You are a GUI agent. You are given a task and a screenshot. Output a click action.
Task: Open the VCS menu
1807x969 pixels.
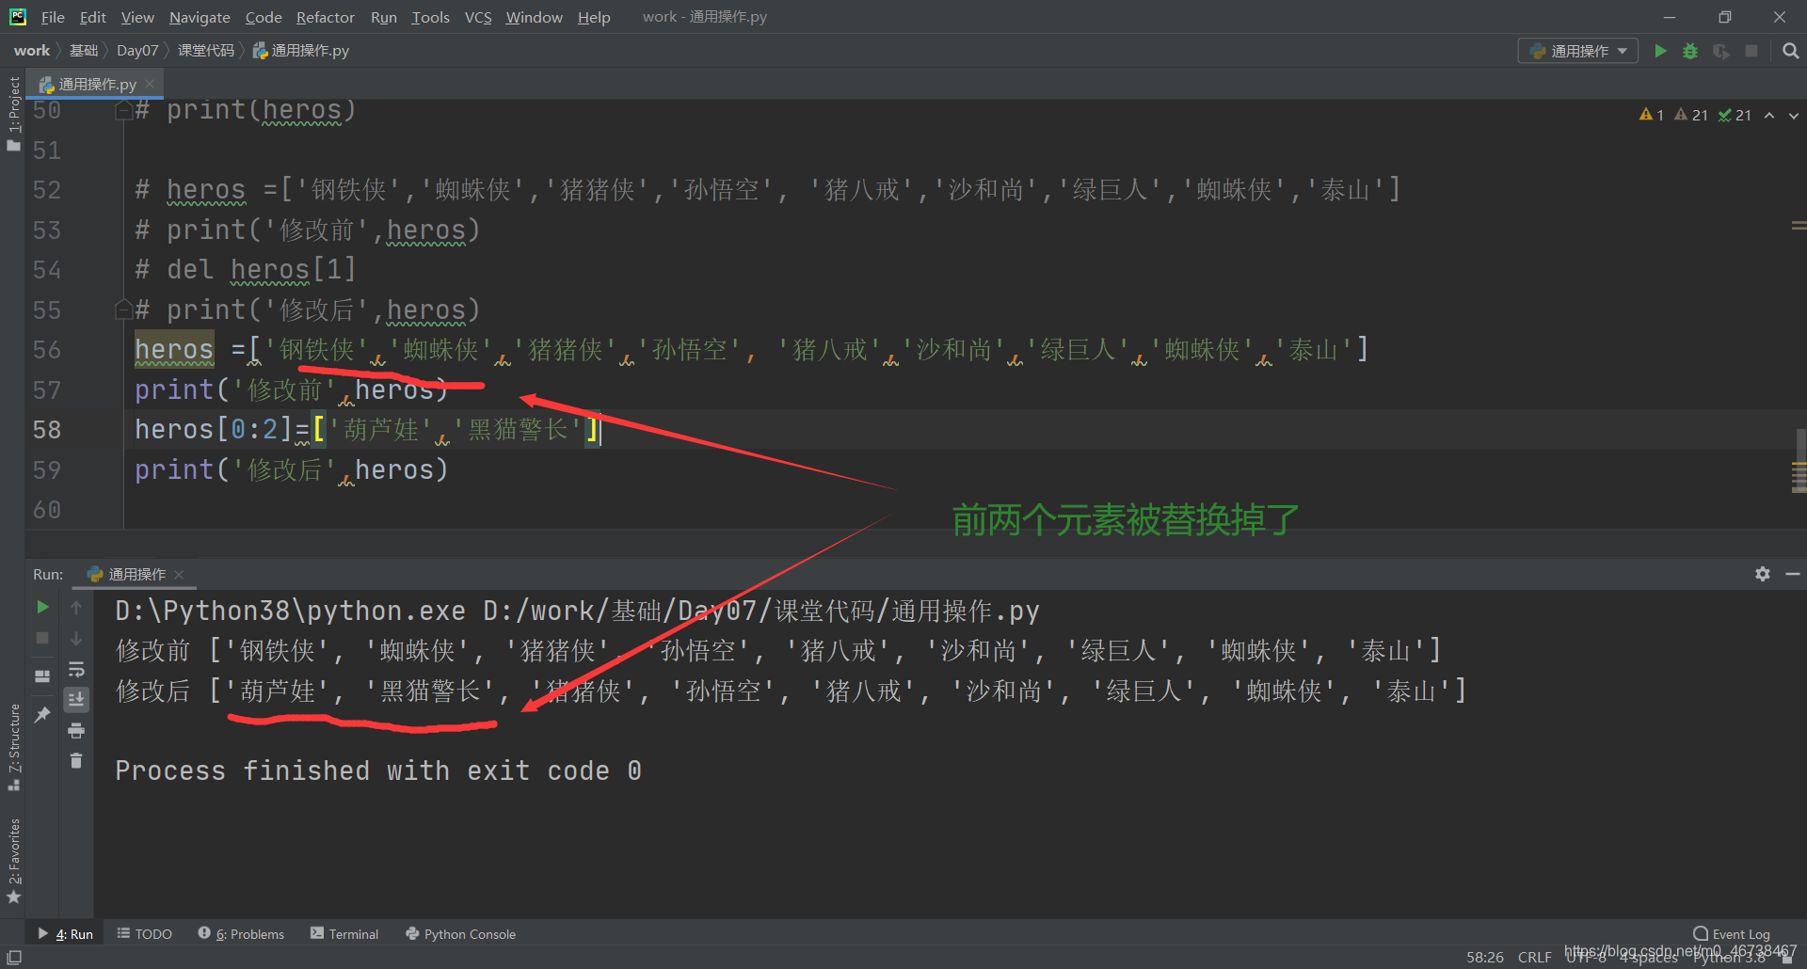coord(478,17)
